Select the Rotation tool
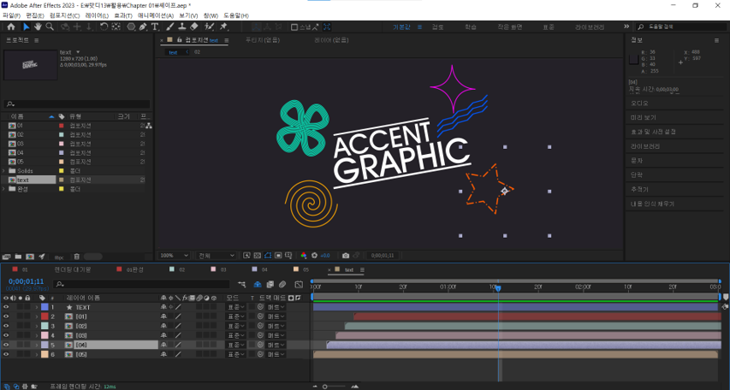Viewport: 730px width, 390px height. click(104, 27)
